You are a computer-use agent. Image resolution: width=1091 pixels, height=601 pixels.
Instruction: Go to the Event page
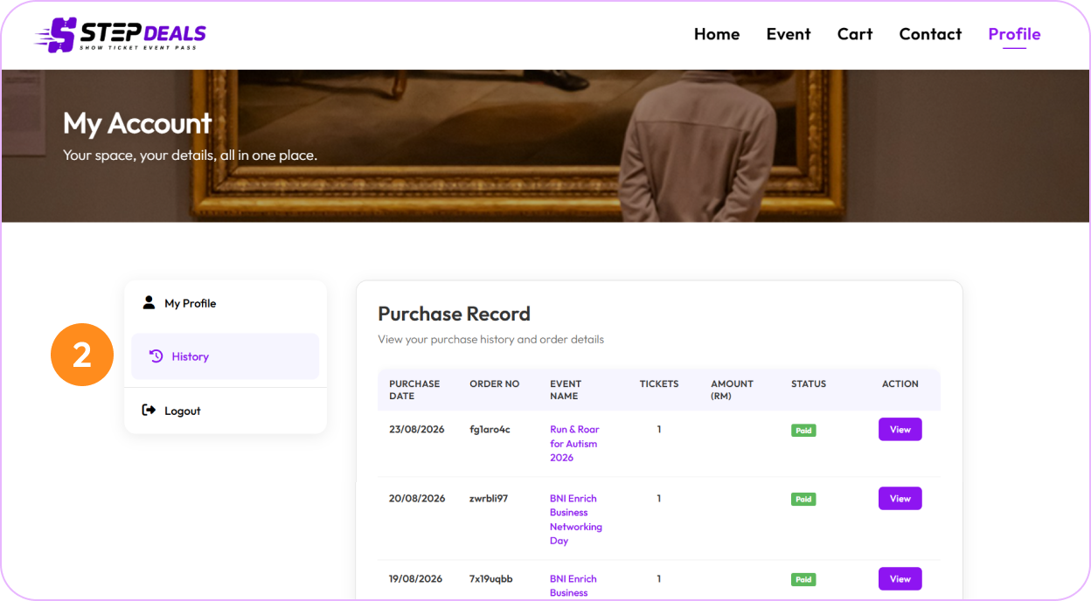[789, 34]
